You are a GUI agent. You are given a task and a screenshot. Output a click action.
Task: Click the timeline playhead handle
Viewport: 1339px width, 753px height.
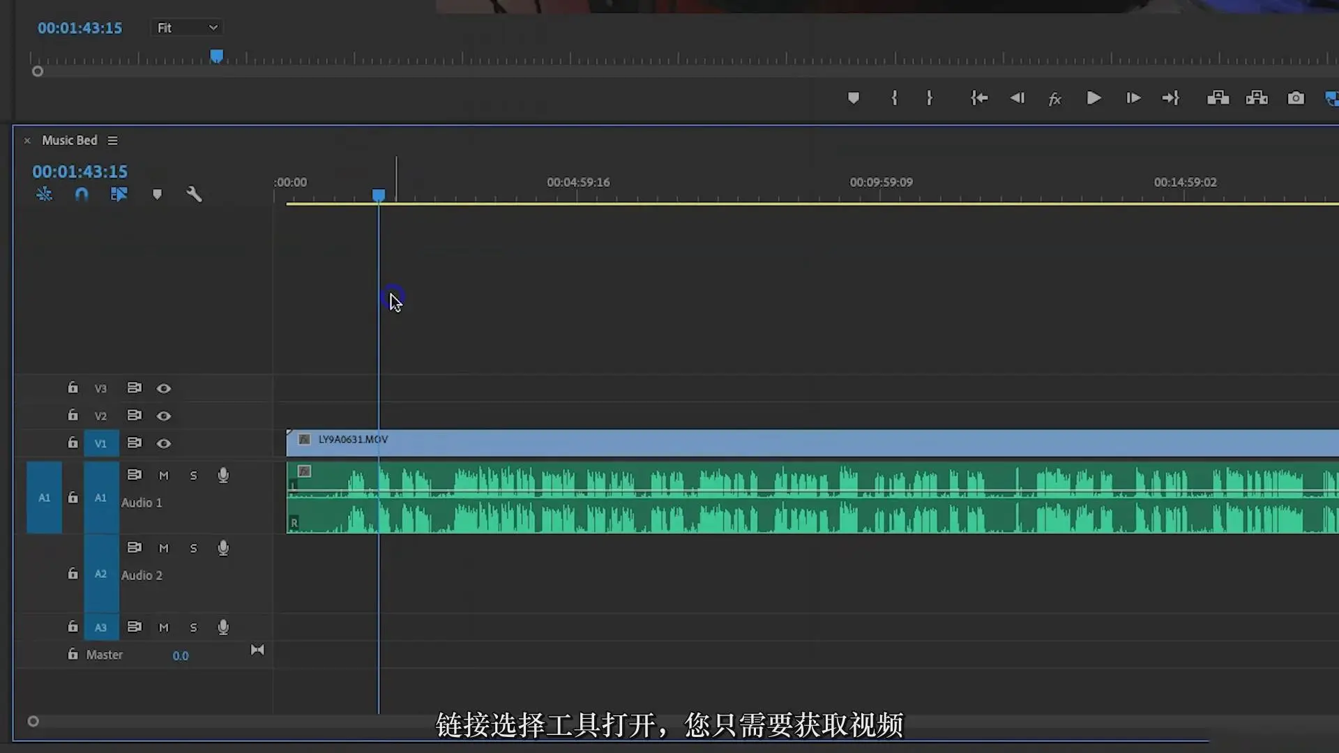point(379,195)
